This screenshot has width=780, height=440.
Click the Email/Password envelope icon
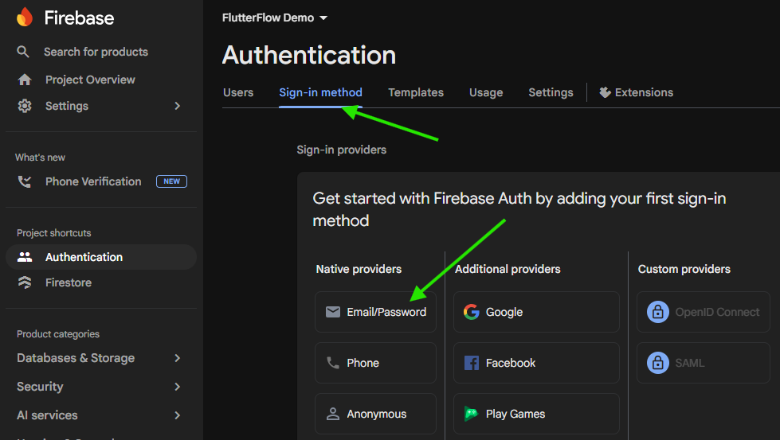click(x=333, y=312)
